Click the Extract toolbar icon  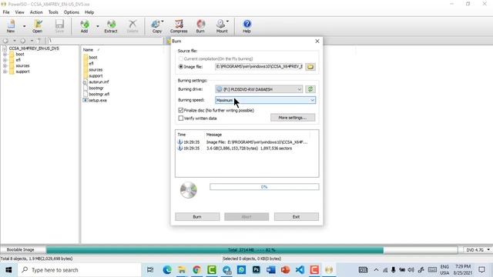point(111,26)
